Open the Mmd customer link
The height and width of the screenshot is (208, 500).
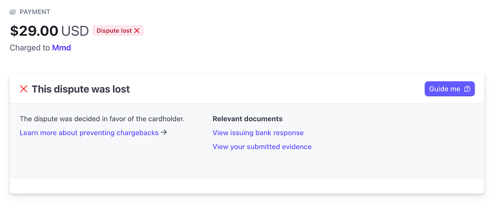pyautogui.click(x=61, y=48)
